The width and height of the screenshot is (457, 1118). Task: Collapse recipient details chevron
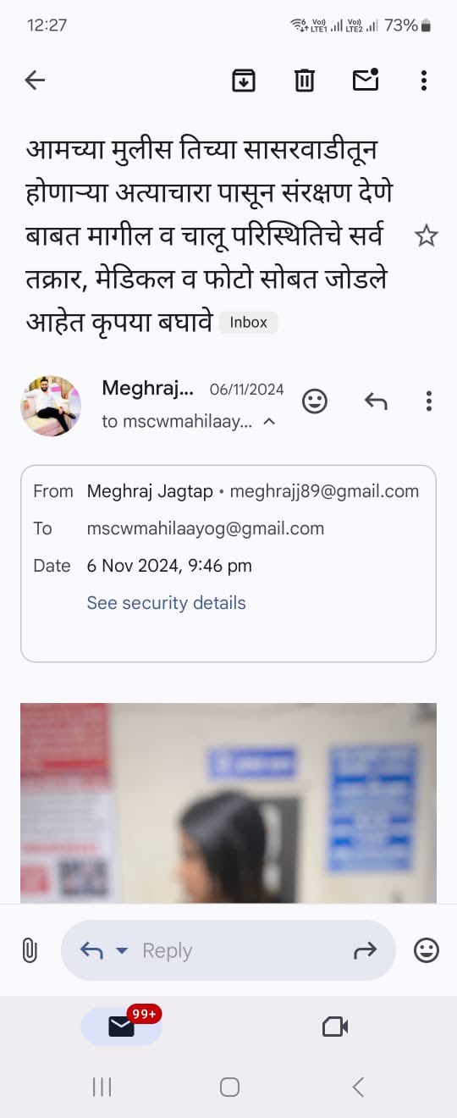coord(269,421)
